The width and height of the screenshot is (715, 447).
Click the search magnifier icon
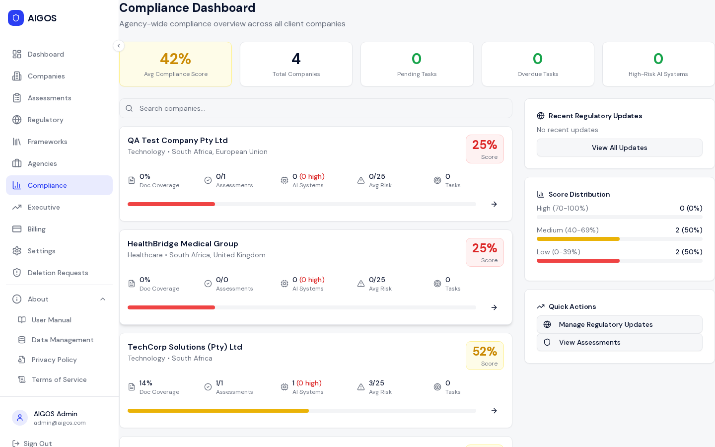click(x=129, y=108)
